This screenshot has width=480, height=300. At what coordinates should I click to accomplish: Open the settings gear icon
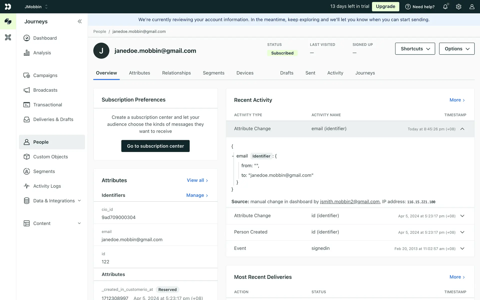click(458, 7)
